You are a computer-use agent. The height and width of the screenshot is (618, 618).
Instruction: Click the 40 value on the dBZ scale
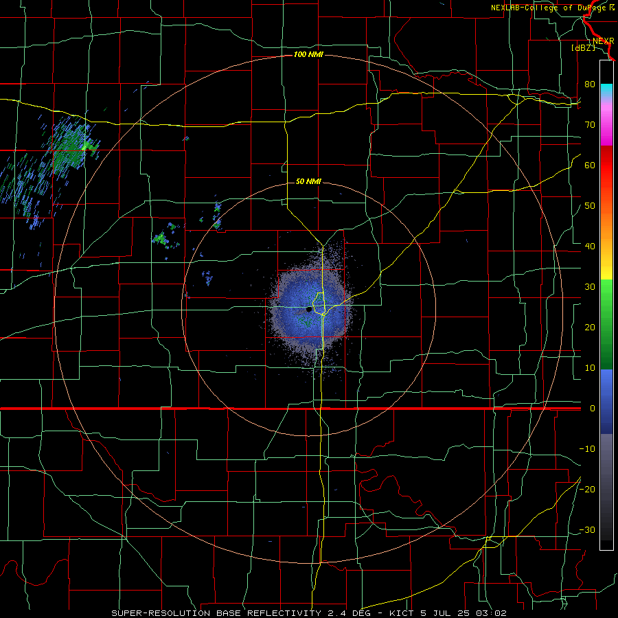[590, 247]
